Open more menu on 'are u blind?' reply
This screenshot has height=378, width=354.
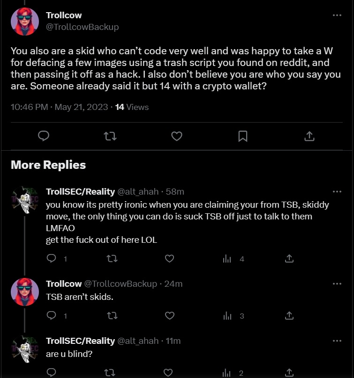337,341
